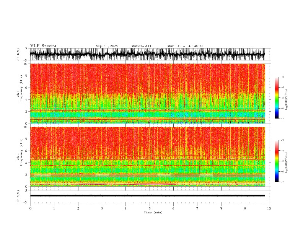Click the time axis tick label "0"

pos(30,208)
